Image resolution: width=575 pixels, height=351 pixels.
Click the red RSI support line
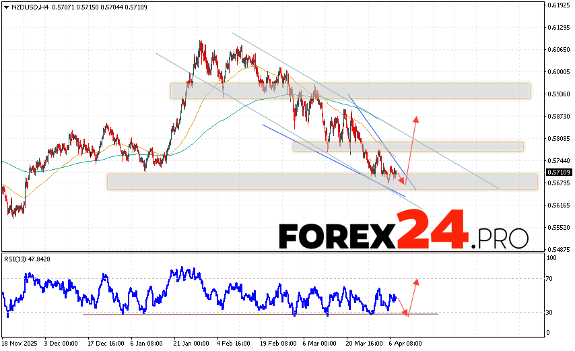[261, 314]
